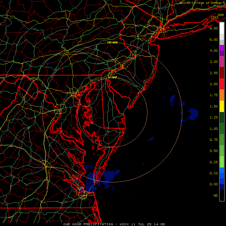This screenshot has width=226, height=226.
Task: Click the 100 NMI range ring label
Action: point(112,42)
